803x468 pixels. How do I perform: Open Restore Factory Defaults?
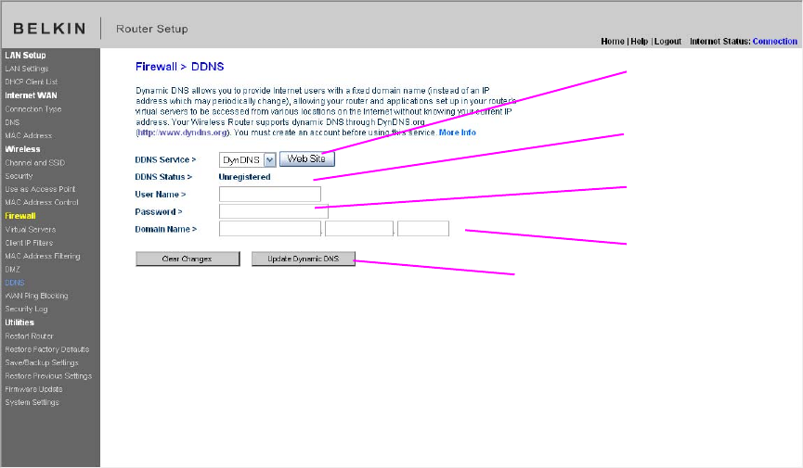pyautogui.click(x=47, y=349)
